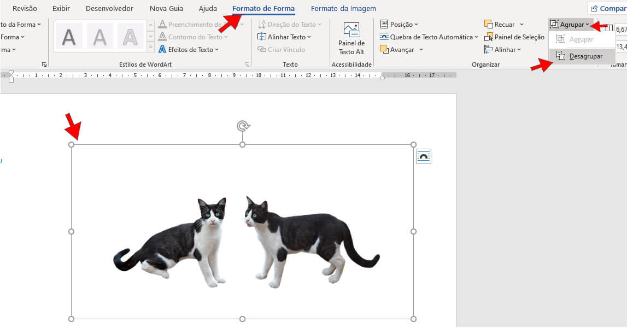Click the right-middle resize handle
The image size is (627, 328).
[x=413, y=232]
